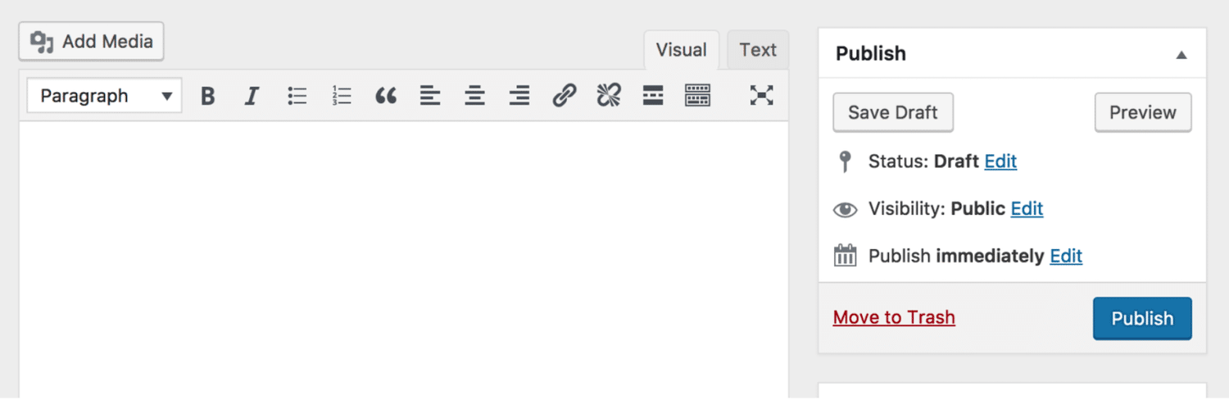The width and height of the screenshot is (1229, 400).
Task: Toggle the extra toolbar row
Action: click(697, 96)
